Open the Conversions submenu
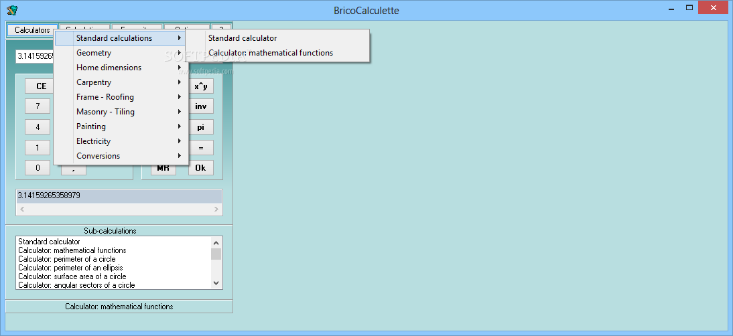The image size is (733, 336). pos(121,156)
